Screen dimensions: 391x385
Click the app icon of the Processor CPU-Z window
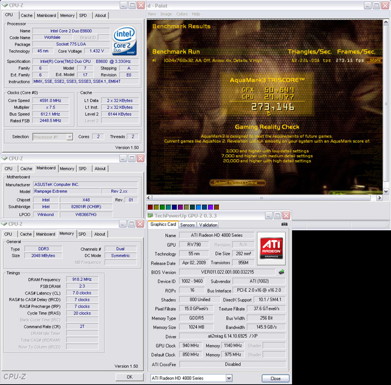(x=5, y=5)
